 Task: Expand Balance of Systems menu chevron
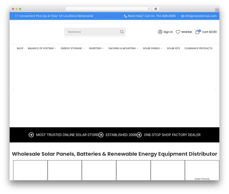[x=55, y=48]
